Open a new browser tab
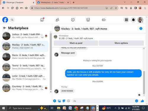The height and width of the screenshot is (111, 148). click(73, 3)
